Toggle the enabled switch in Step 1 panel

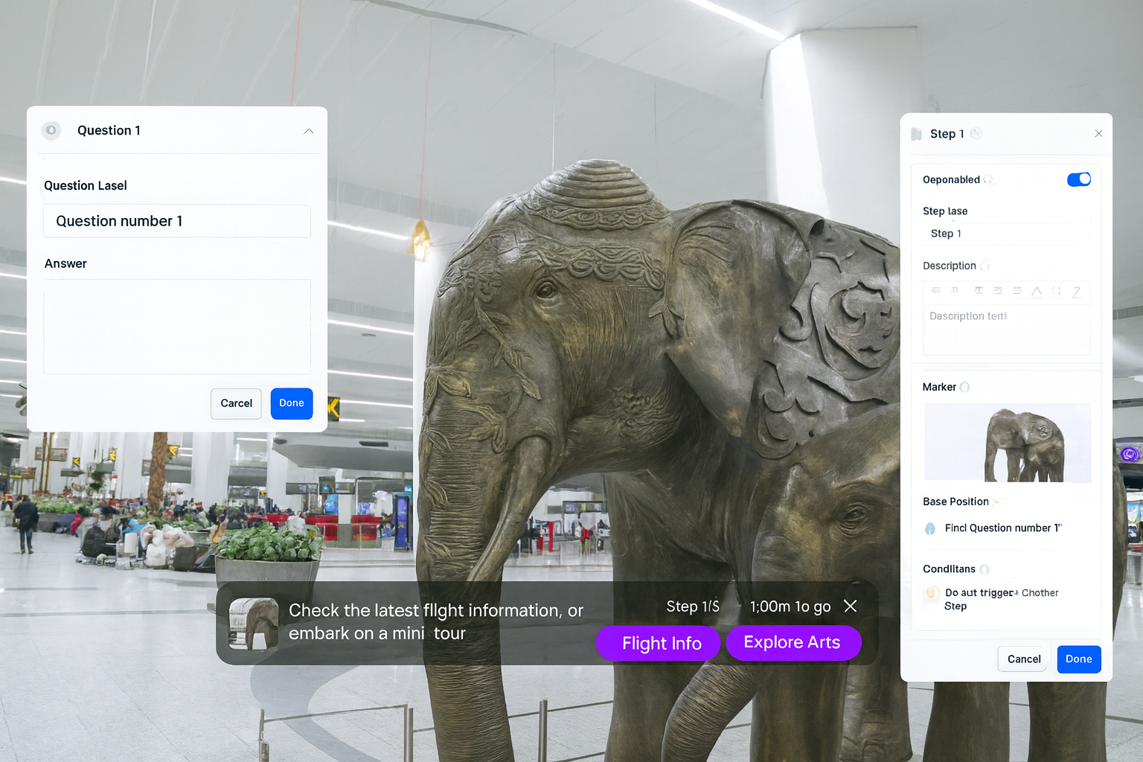(x=1078, y=179)
